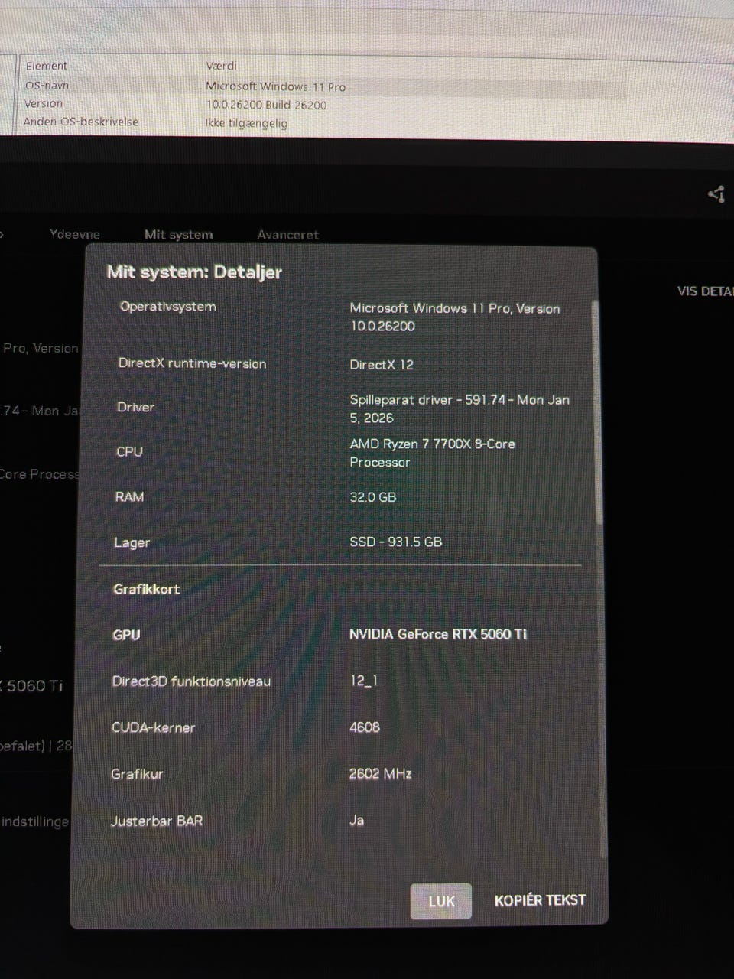
Task: Click the 2602 MHz Grafikur value
Action: click(380, 773)
